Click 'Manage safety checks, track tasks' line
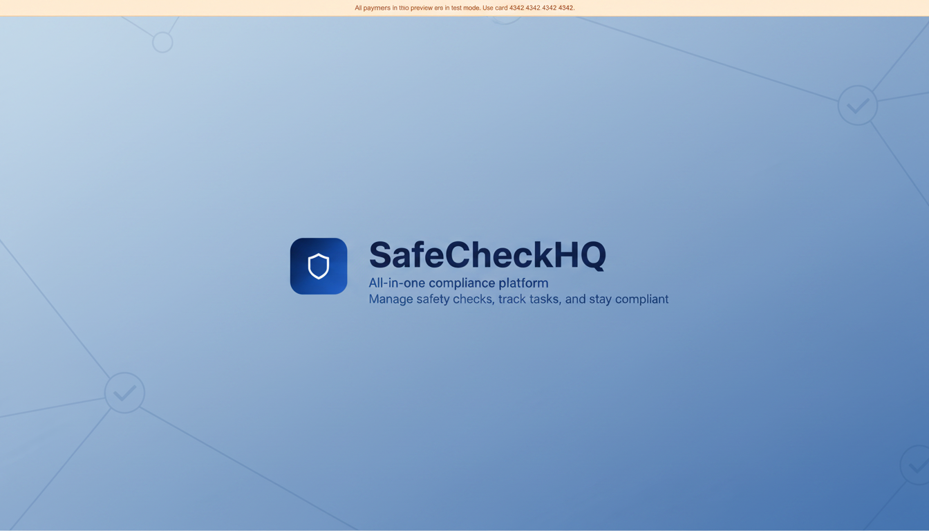 tap(518, 299)
